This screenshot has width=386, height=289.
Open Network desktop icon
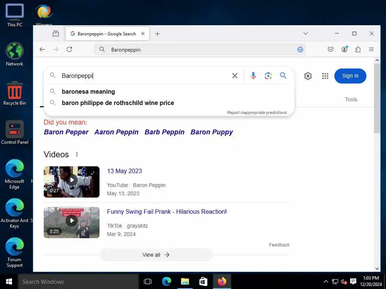tap(15, 54)
